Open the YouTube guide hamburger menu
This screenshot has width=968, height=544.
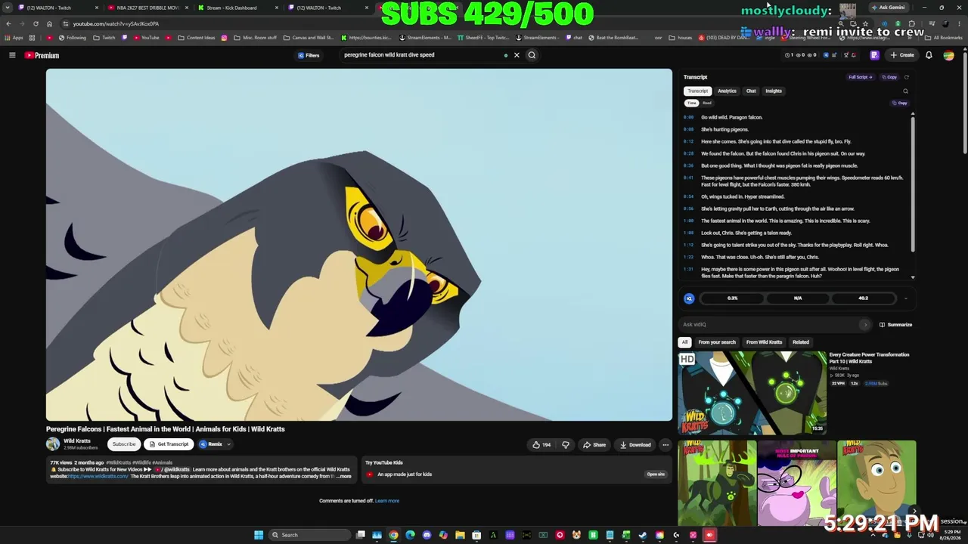pos(12,55)
